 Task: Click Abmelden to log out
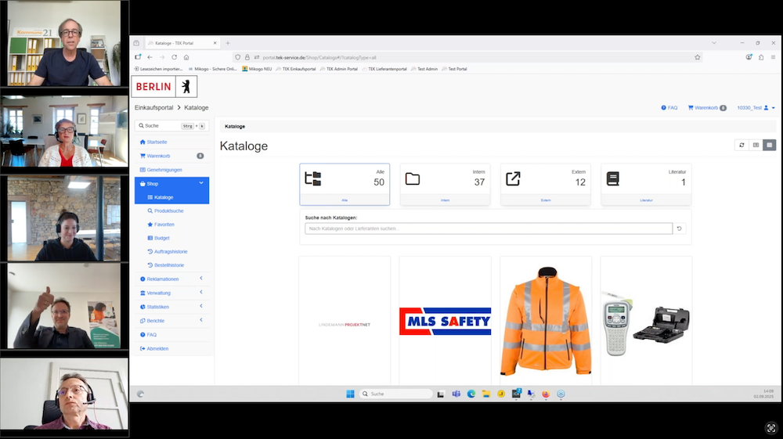click(x=157, y=348)
